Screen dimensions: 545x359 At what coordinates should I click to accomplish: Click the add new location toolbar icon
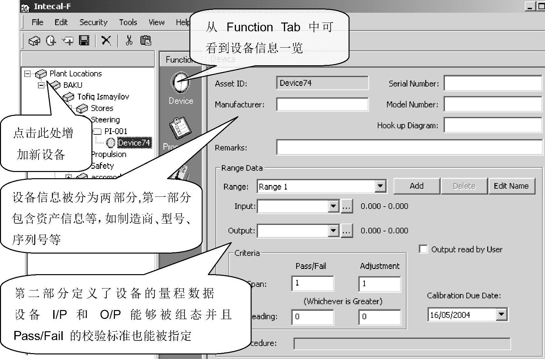[34, 41]
